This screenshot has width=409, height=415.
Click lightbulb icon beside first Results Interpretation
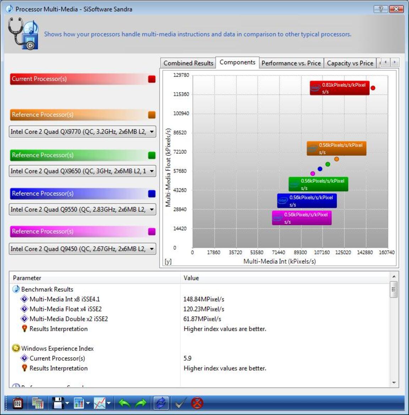[24, 328]
